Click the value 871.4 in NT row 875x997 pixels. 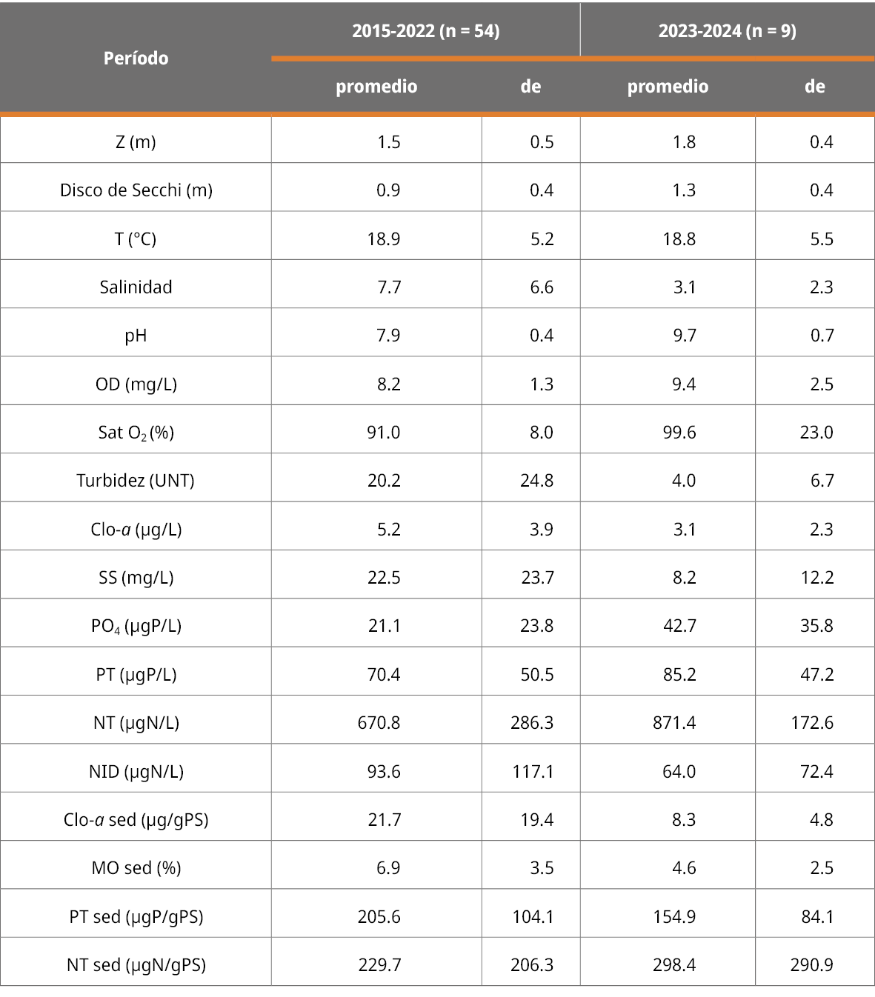coord(674,723)
